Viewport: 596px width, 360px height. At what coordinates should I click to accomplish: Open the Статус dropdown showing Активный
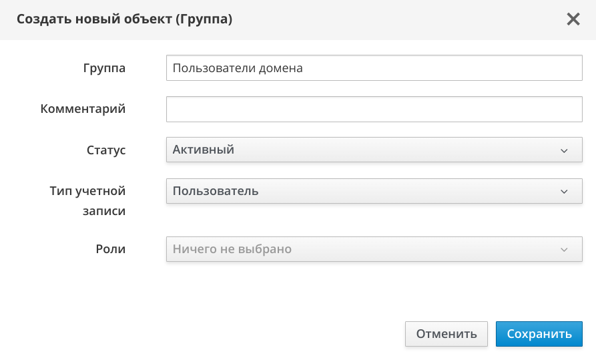coord(374,150)
